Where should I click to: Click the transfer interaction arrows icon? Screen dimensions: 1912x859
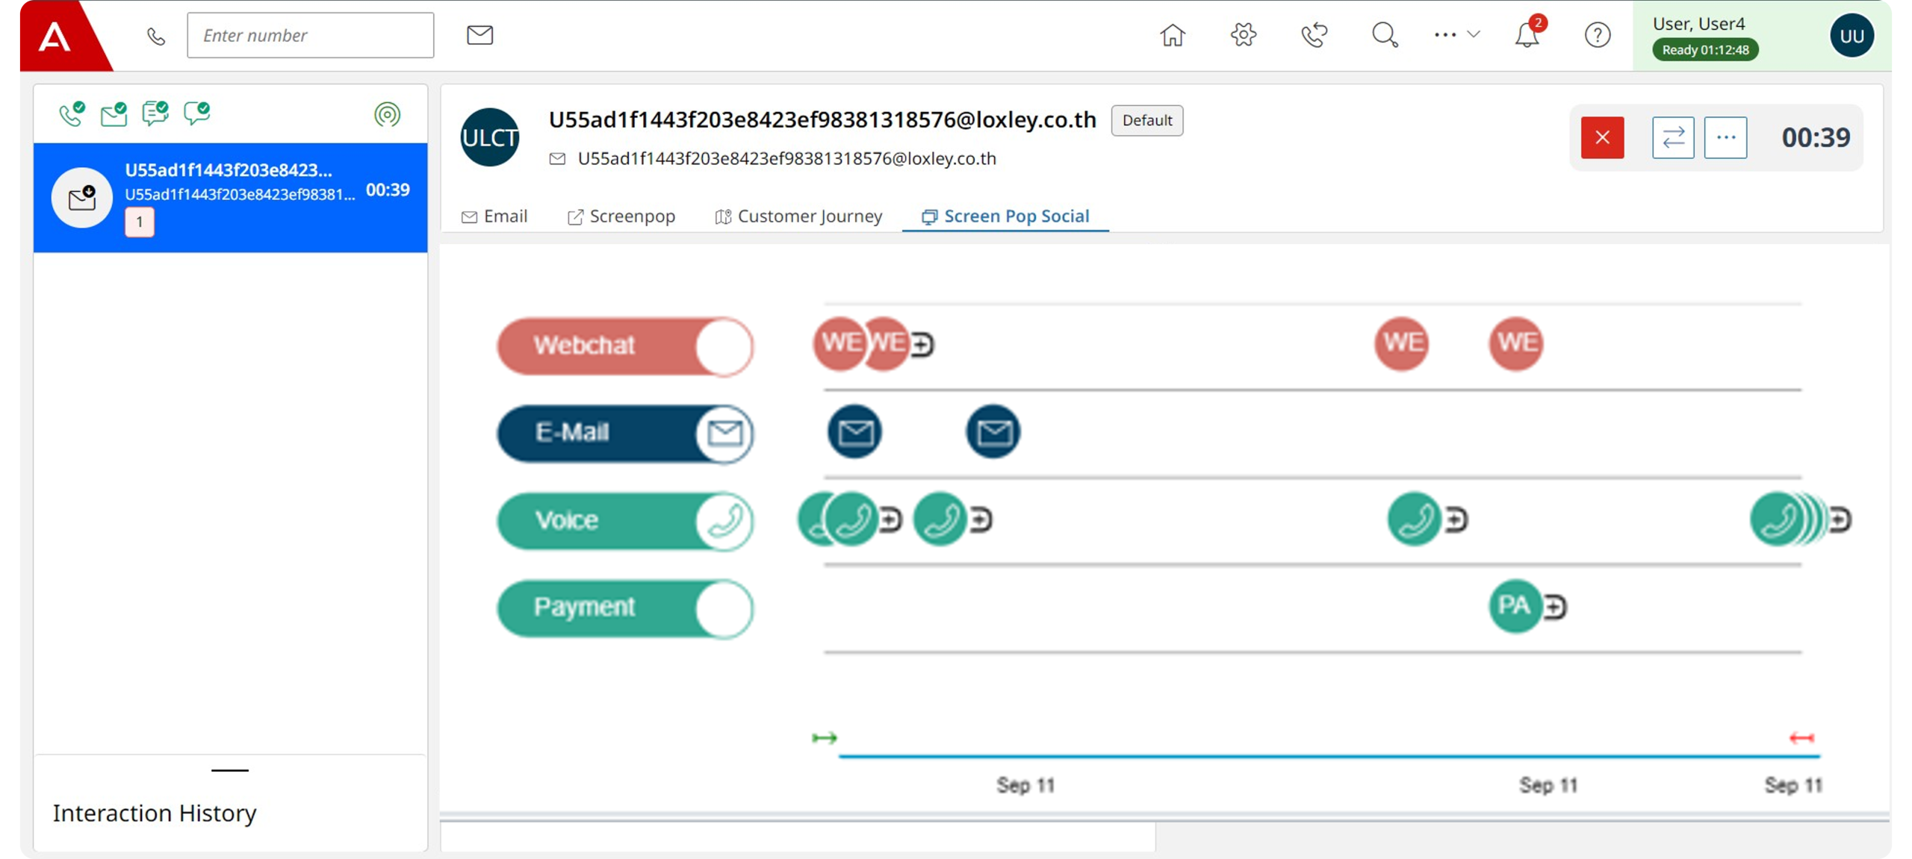pyautogui.click(x=1673, y=137)
